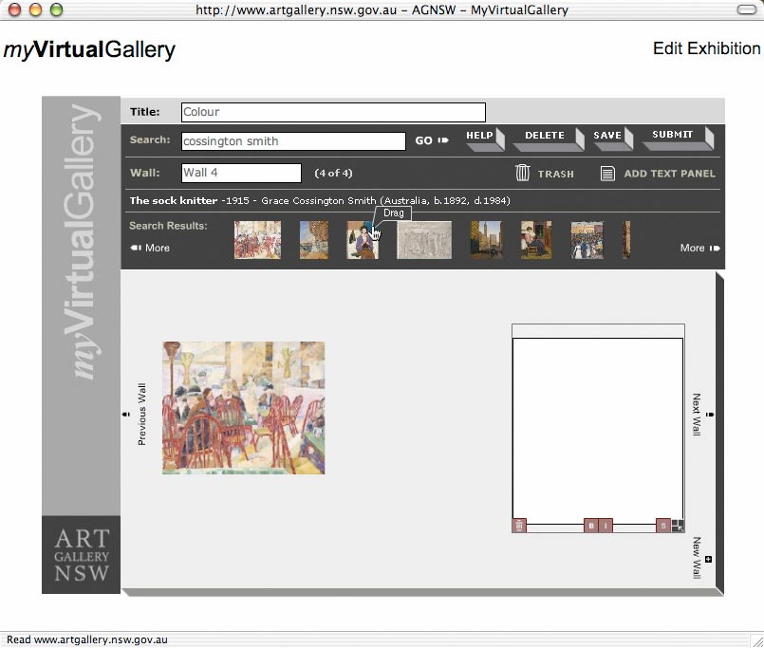
Task: Add a New Wall plus icon
Action: (708, 560)
